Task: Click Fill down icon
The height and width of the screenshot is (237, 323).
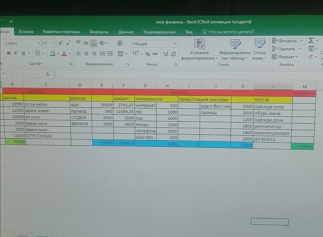Action: point(311,49)
